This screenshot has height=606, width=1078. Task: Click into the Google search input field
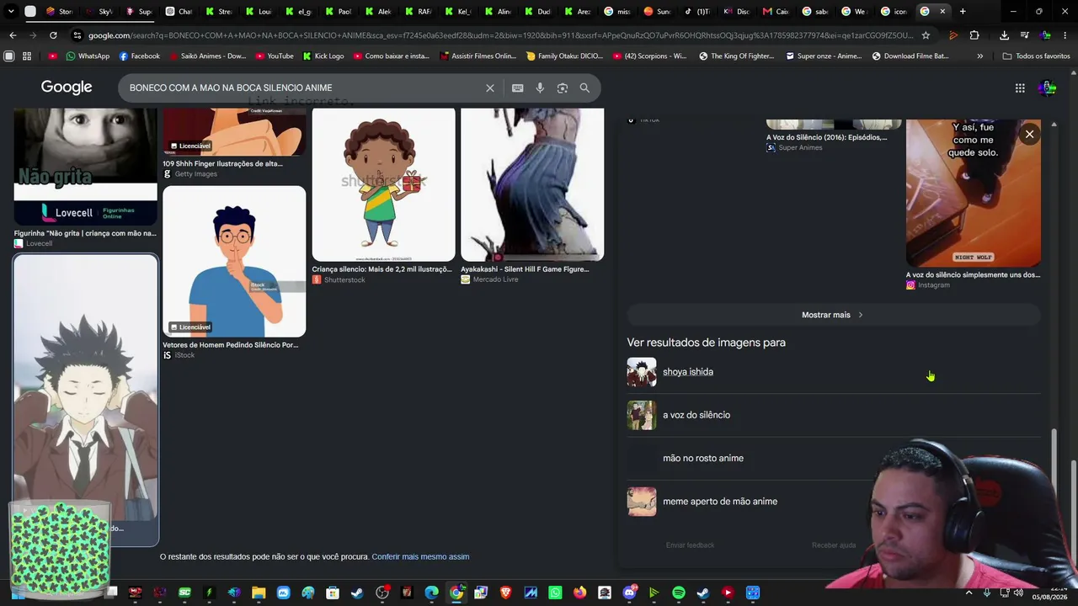(x=303, y=88)
